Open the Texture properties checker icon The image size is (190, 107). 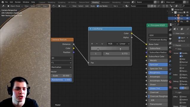tap(170, 87)
